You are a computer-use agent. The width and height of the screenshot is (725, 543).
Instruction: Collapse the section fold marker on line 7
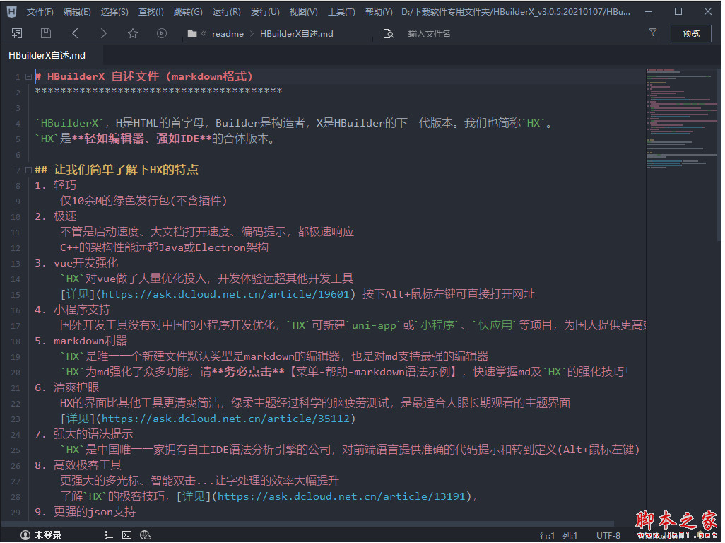pyautogui.click(x=28, y=170)
